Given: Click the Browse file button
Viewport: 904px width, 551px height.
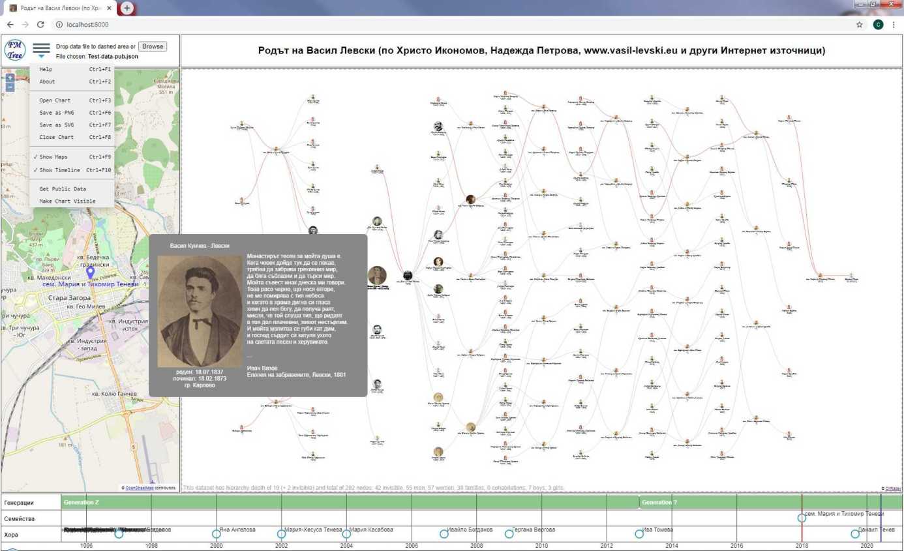Looking at the screenshot, I should pos(153,46).
